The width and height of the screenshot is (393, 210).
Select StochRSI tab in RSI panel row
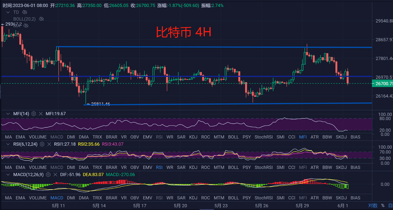click(x=263, y=167)
